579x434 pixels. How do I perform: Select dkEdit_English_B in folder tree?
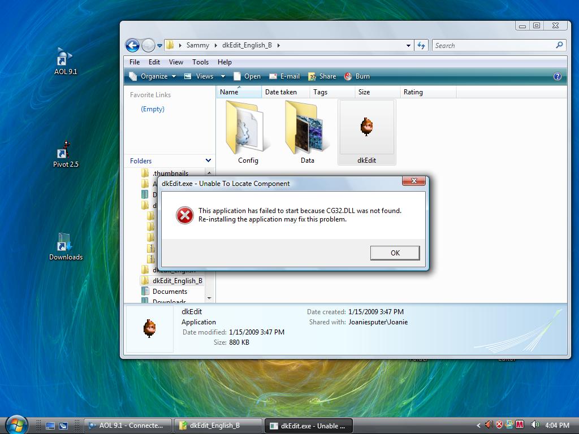pyautogui.click(x=177, y=281)
